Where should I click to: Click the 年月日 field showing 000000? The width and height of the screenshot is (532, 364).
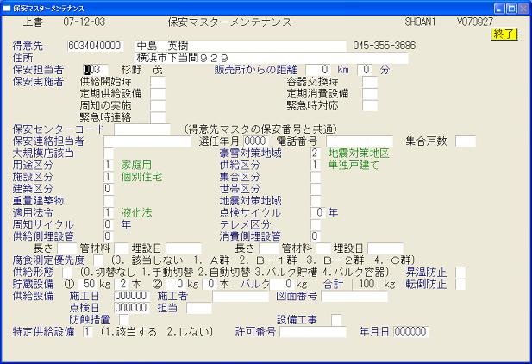point(411,332)
